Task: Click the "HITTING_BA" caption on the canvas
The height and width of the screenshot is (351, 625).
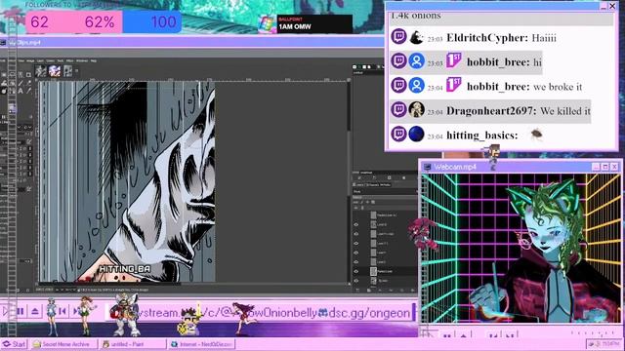Action: pyautogui.click(x=125, y=269)
